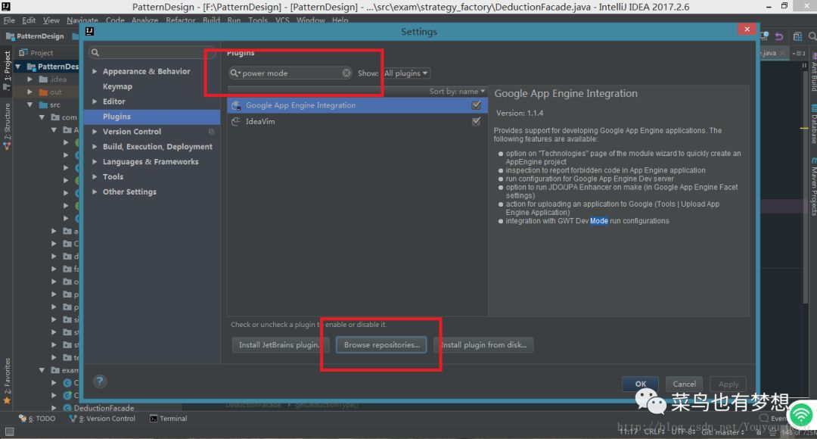Click the settings search magnifier icon
Screen dimensions: 817x439
click(95, 53)
